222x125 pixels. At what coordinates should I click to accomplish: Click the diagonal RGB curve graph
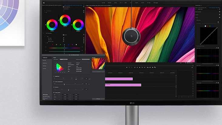click(x=209, y=36)
